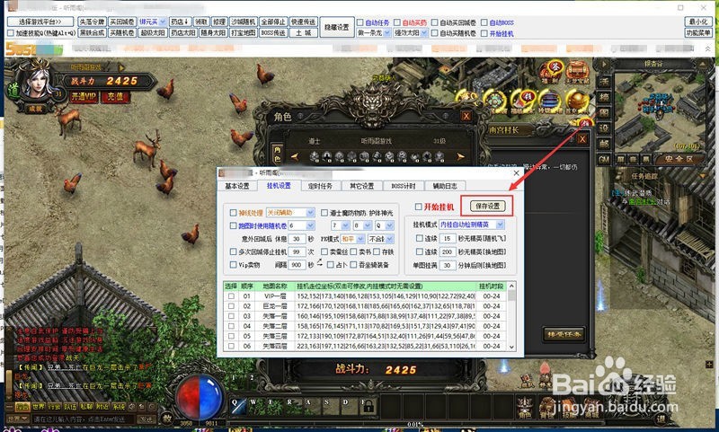
Task: Click the 活 sidebar icon beside the minimap
Action: click(x=604, y=82)
